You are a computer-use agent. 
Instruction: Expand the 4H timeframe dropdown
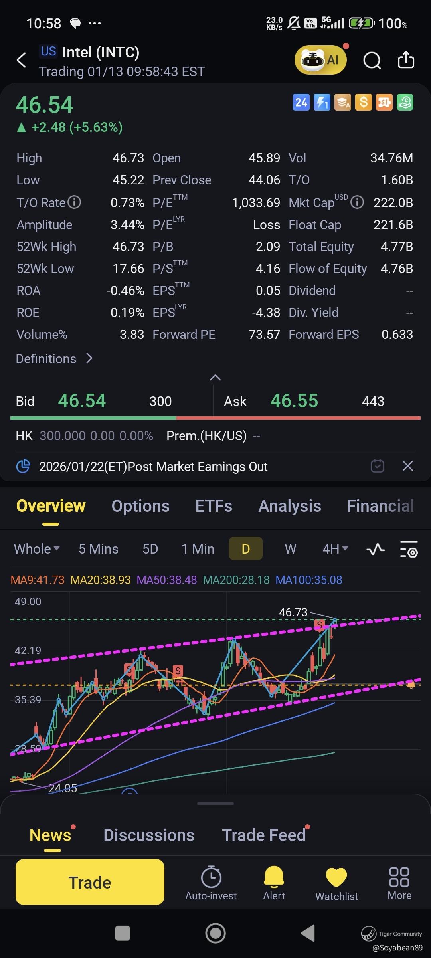coord(335,549)
